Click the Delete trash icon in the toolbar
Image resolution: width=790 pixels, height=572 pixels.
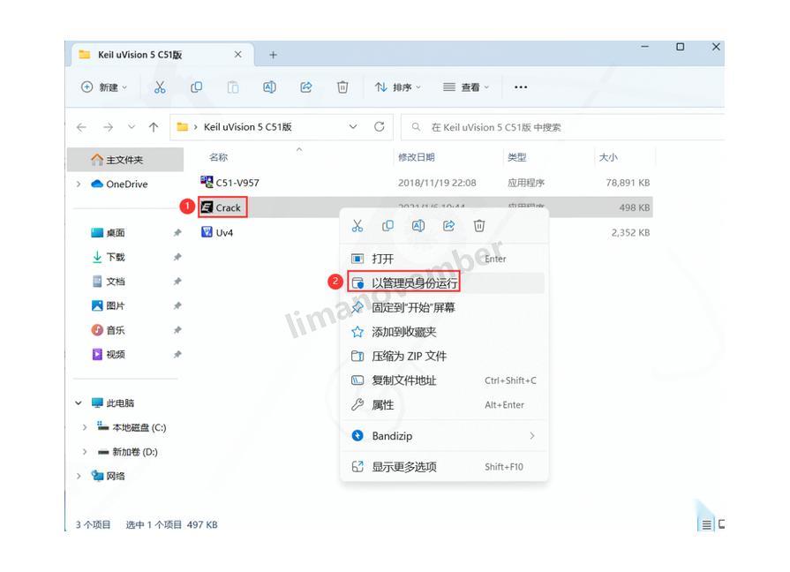pyautogui.click(x=342, y=87)
